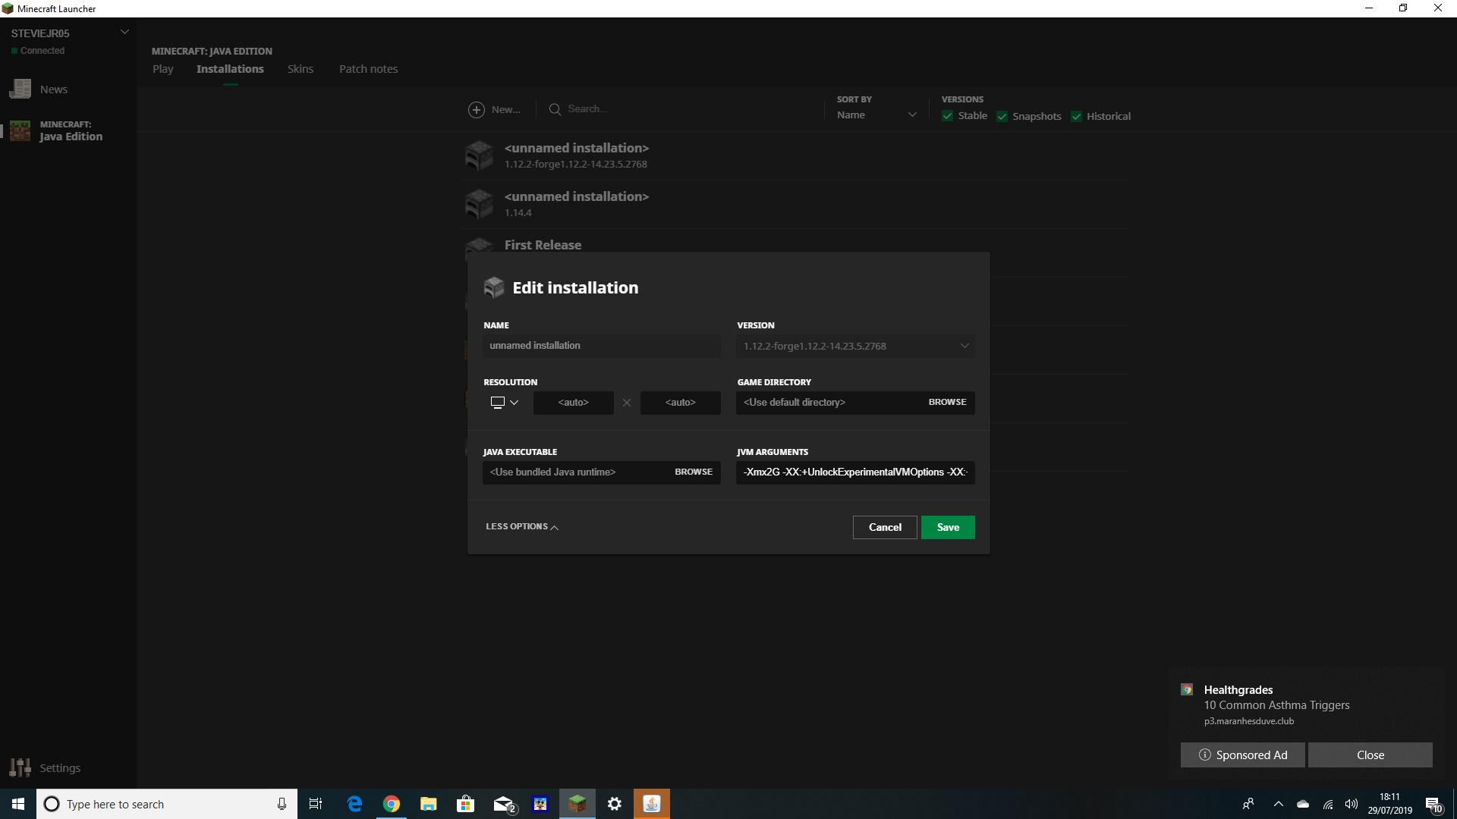Switch to the Patch notes tab
The width and height of the screenshot is (1457, 819).
pyautogui.click(x=368, y=69)
